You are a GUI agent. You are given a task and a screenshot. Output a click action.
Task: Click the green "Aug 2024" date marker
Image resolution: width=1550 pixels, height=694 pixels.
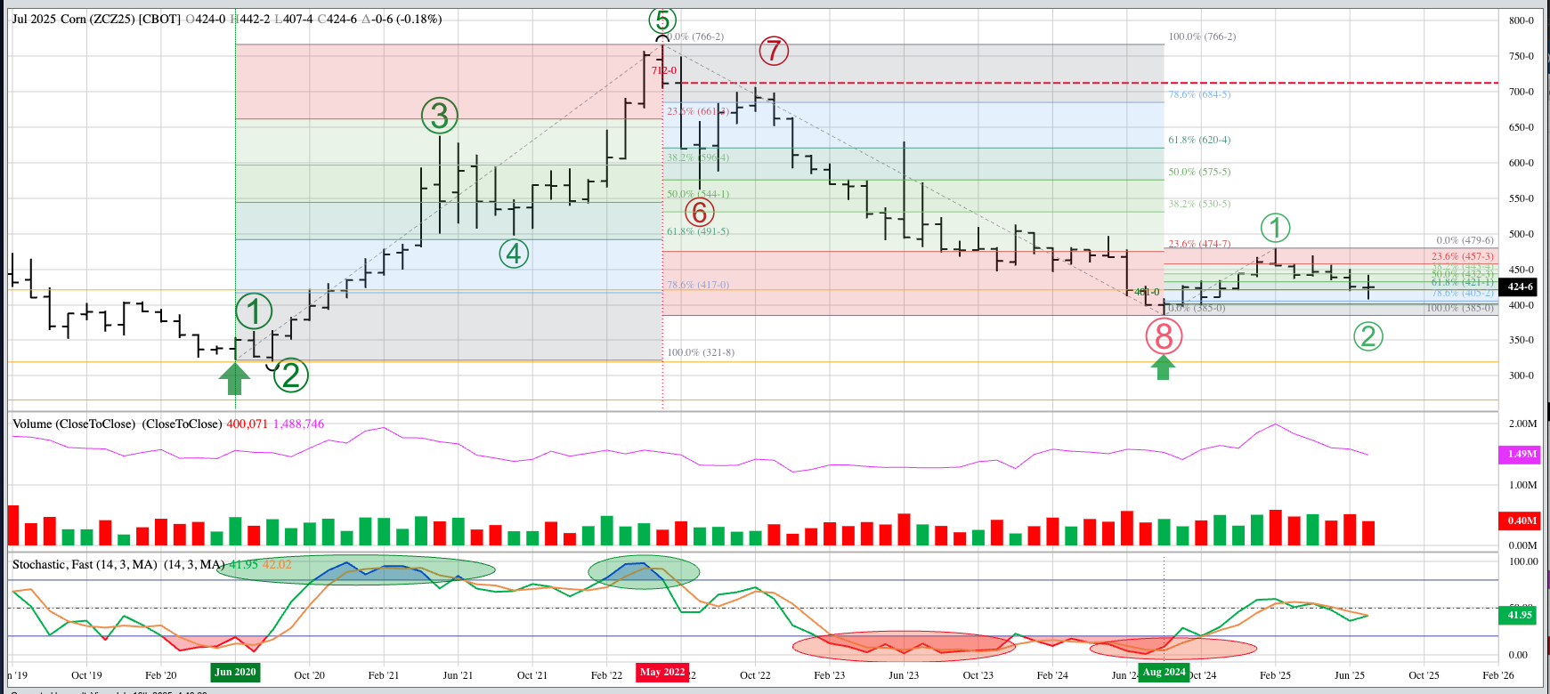(x=1164, y=672)
